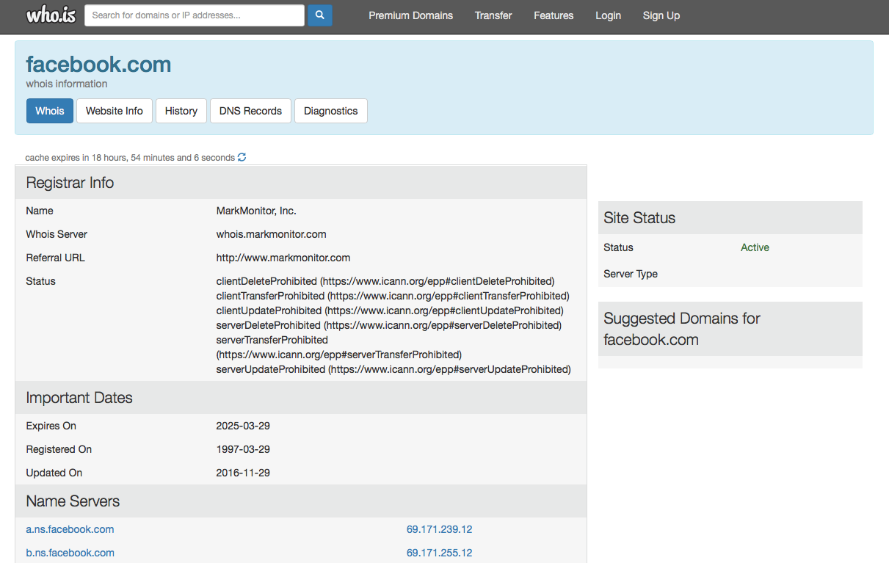Open the History tab
Image resolution: width=889 pixels, height=563 pixels.
181,111
